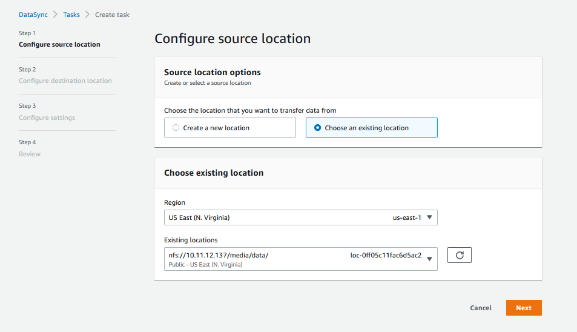
Task: Click the 'Public - US East (N. Virginia)' subtext
Action: click(205, 265)
